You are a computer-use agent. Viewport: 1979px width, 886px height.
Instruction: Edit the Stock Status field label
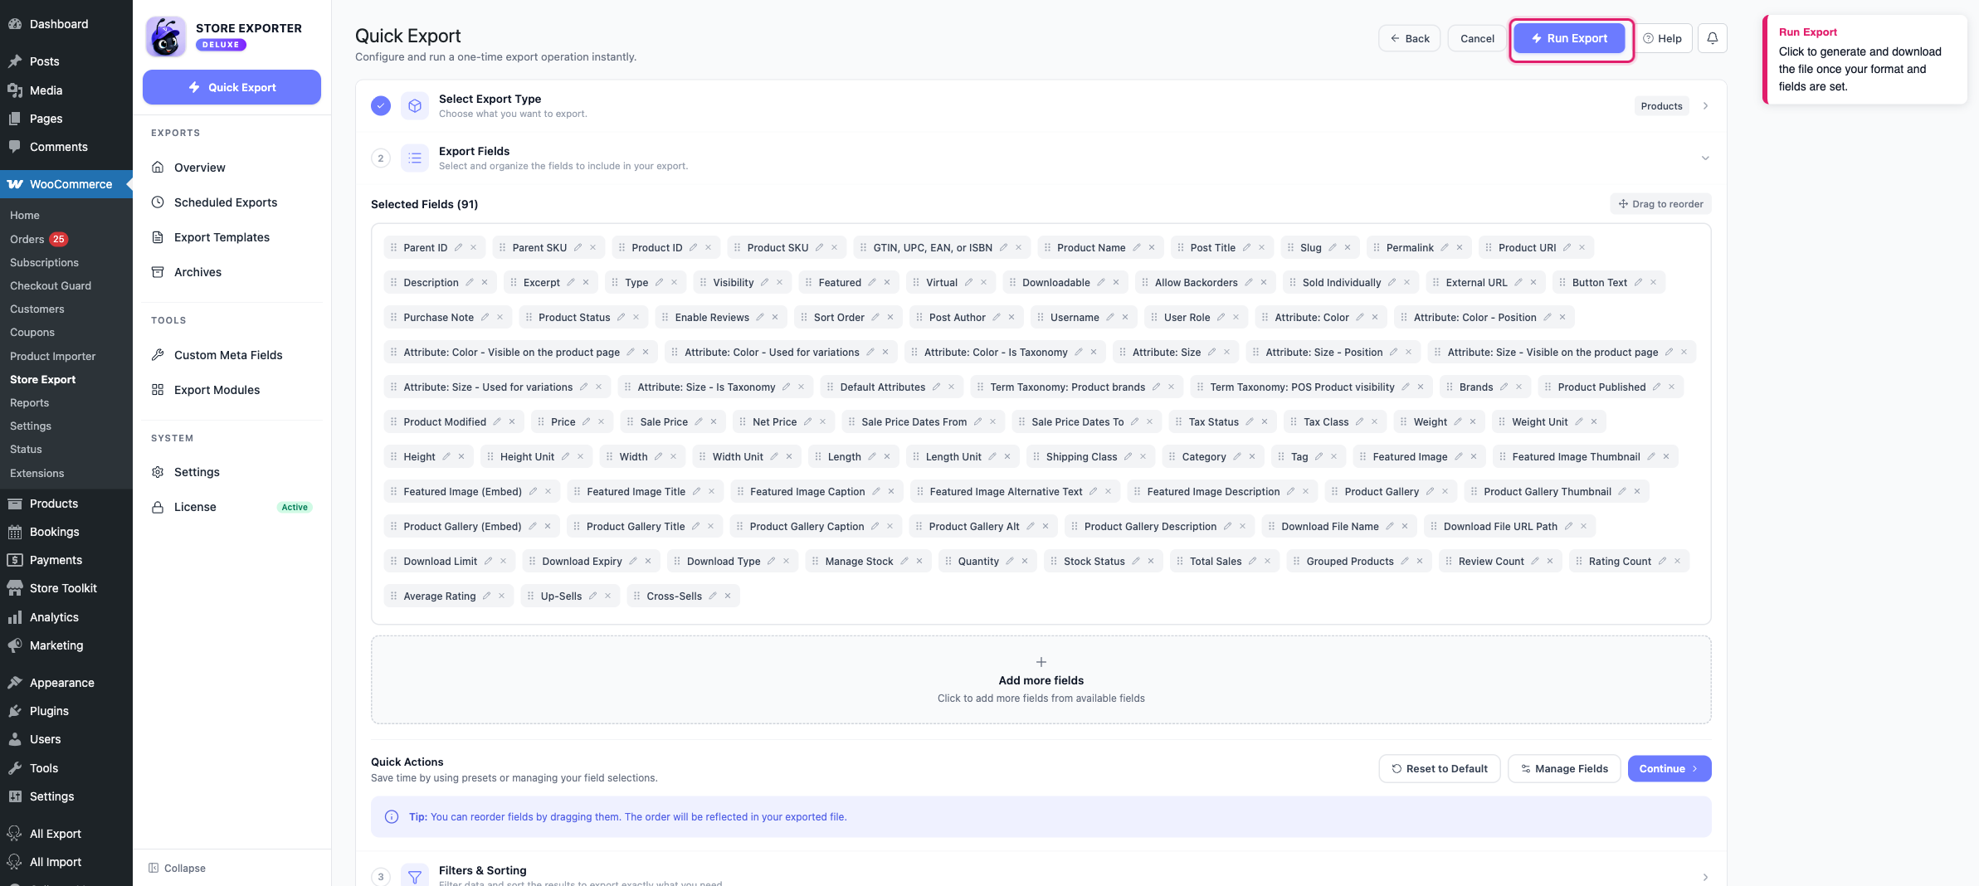point(1136,561)
